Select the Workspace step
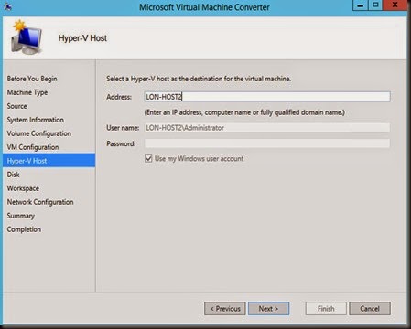 point(23,188)
